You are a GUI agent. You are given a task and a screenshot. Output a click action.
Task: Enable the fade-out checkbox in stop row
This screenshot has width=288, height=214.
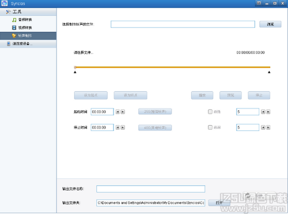(x=210, y=127)
